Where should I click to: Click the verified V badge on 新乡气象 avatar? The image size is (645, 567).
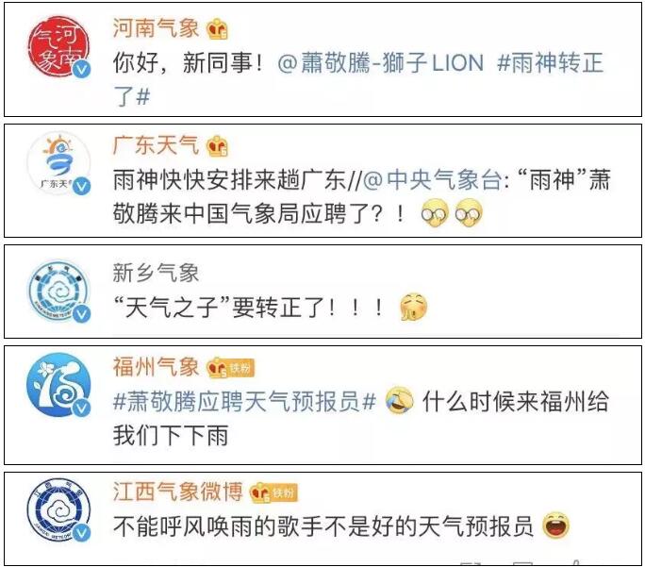click(x=82, y=314)
